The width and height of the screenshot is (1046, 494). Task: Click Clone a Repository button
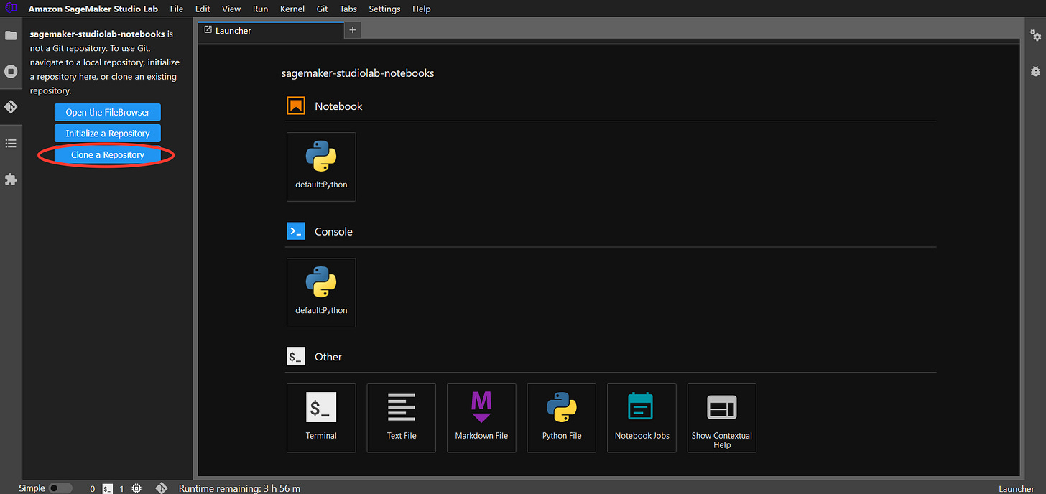[x=108, y=155]
